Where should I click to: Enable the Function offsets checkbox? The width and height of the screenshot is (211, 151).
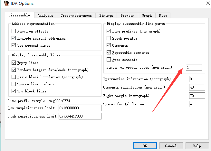14,32
